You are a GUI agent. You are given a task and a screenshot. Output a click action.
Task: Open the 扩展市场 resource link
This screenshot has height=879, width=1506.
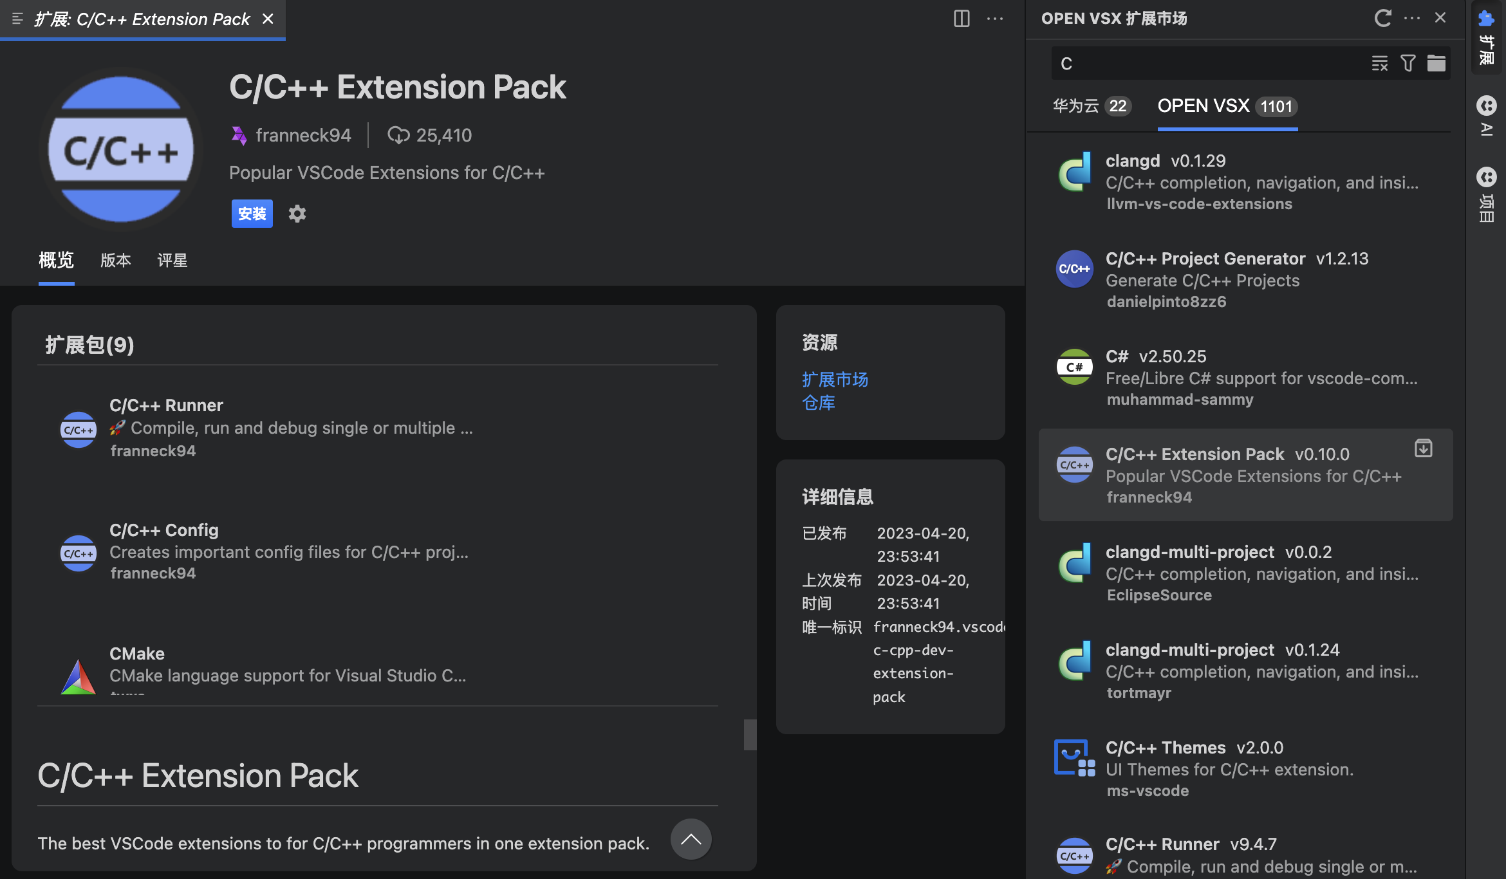pos(835,380)
